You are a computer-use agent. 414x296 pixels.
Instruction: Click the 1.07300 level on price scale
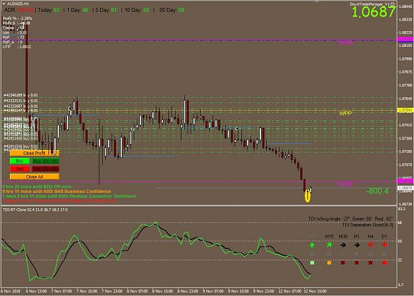pyautogui.click(x=405, y=138)
